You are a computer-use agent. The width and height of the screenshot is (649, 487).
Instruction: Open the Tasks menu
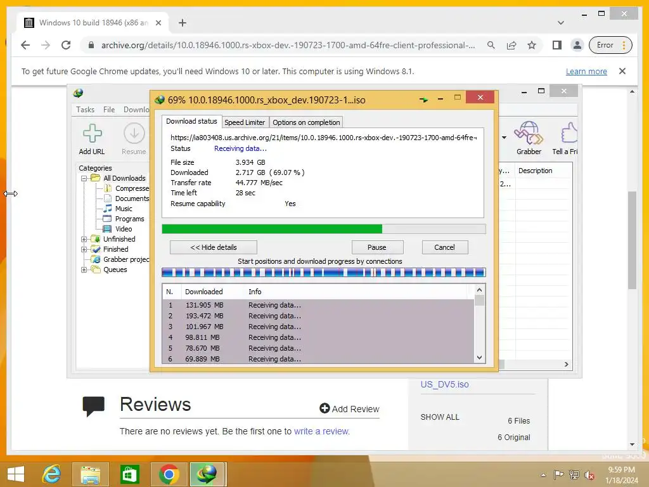(x=86, y=109)
